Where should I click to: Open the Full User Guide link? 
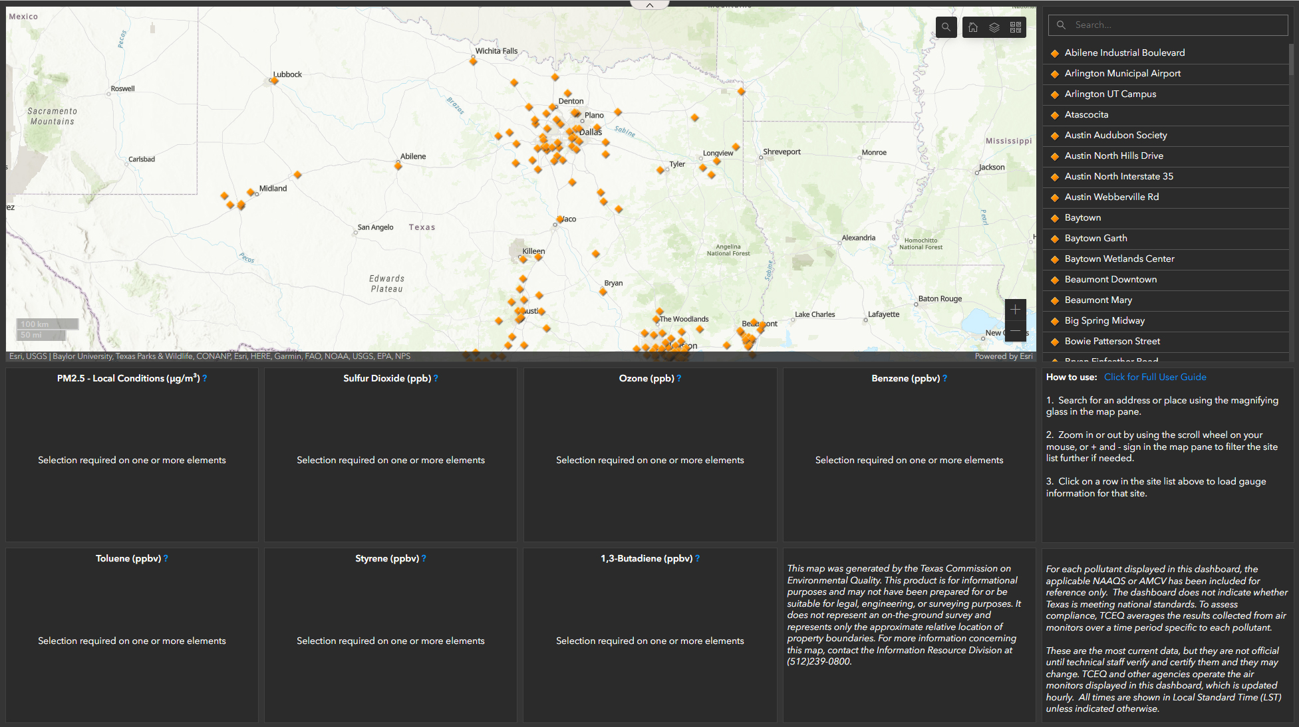(x=1155, y=377)
